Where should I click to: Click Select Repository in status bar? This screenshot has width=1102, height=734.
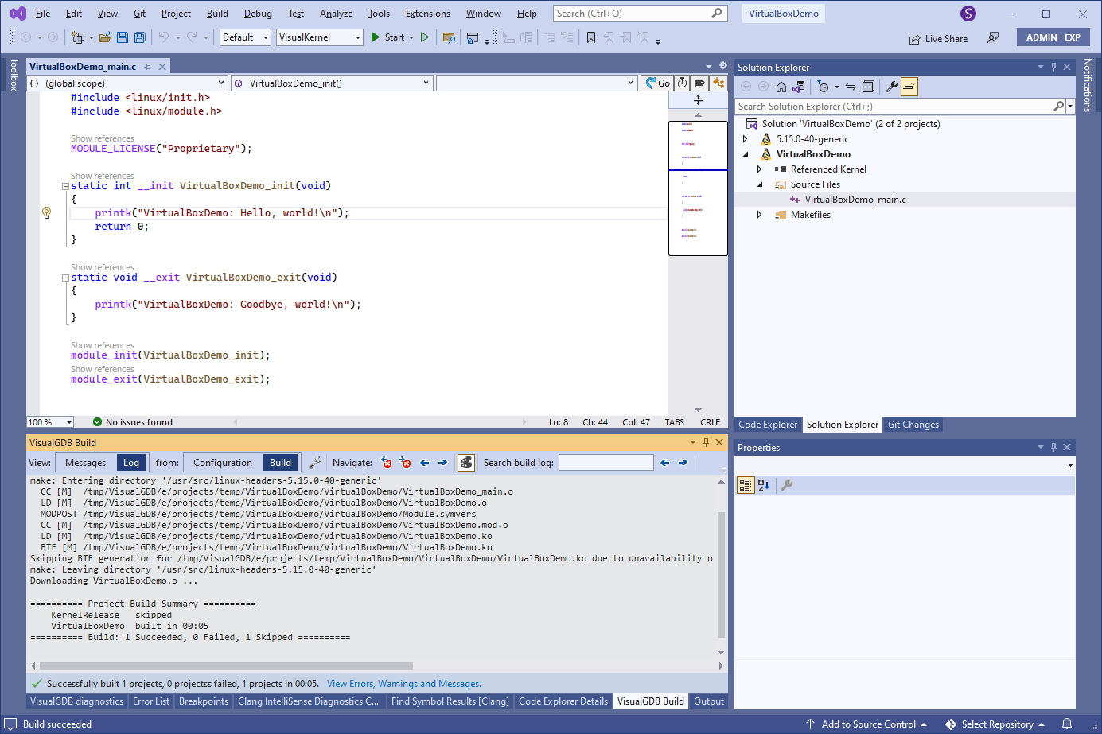pos(995,724)
